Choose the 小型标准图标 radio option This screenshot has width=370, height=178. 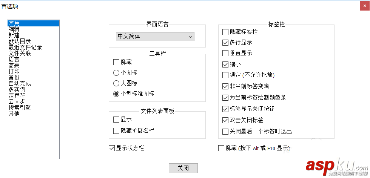click(116, 94)
